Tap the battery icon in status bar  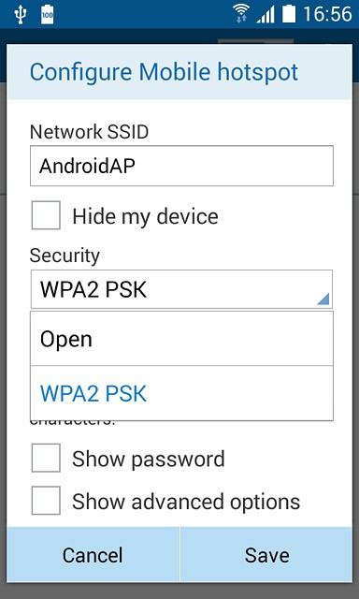tap(289, 15)
